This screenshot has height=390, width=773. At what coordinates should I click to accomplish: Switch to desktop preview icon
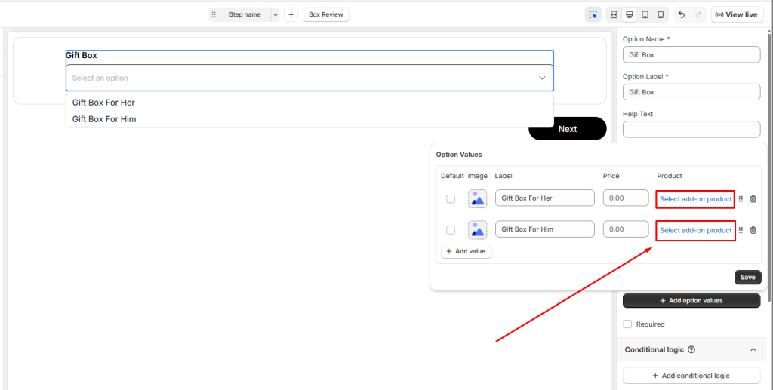point(630,14)
